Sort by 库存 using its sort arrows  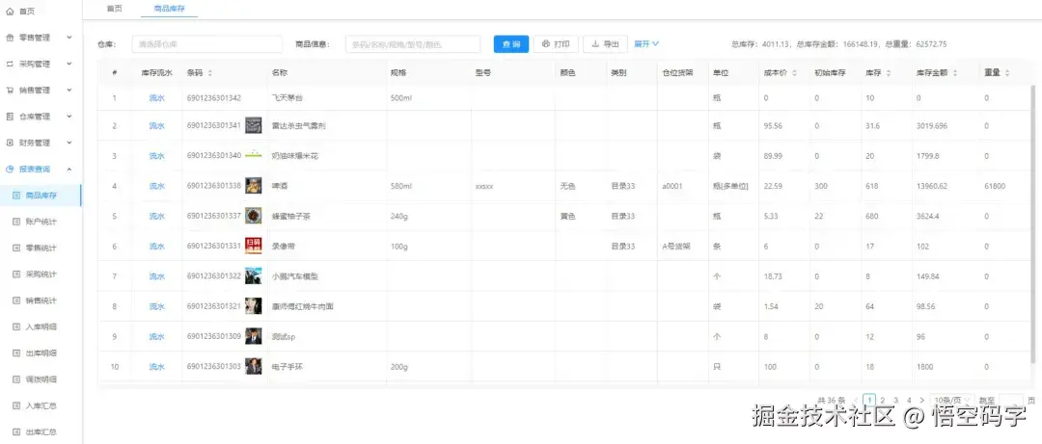[890, 73]
